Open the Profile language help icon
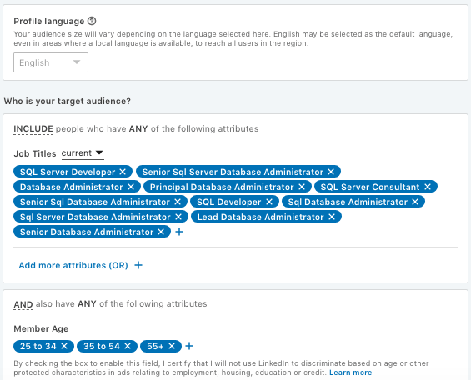Screen dimensions: 471x380 coord(92,21)
